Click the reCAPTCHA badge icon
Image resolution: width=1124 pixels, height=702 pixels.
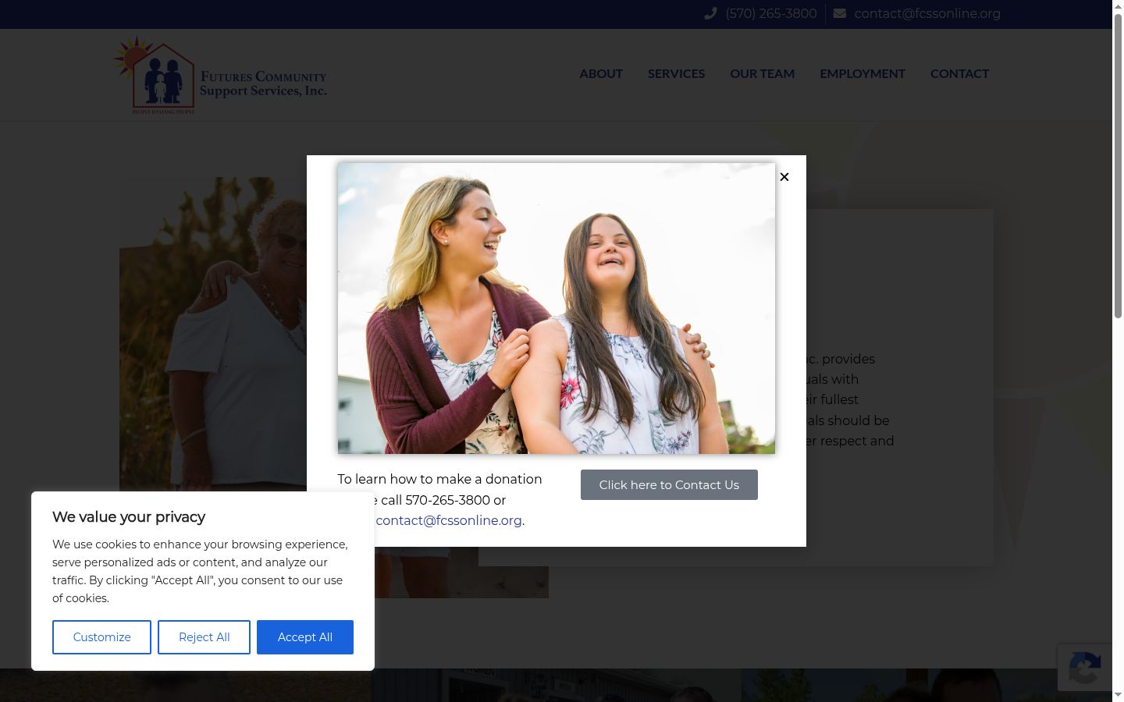[1085, 668]
